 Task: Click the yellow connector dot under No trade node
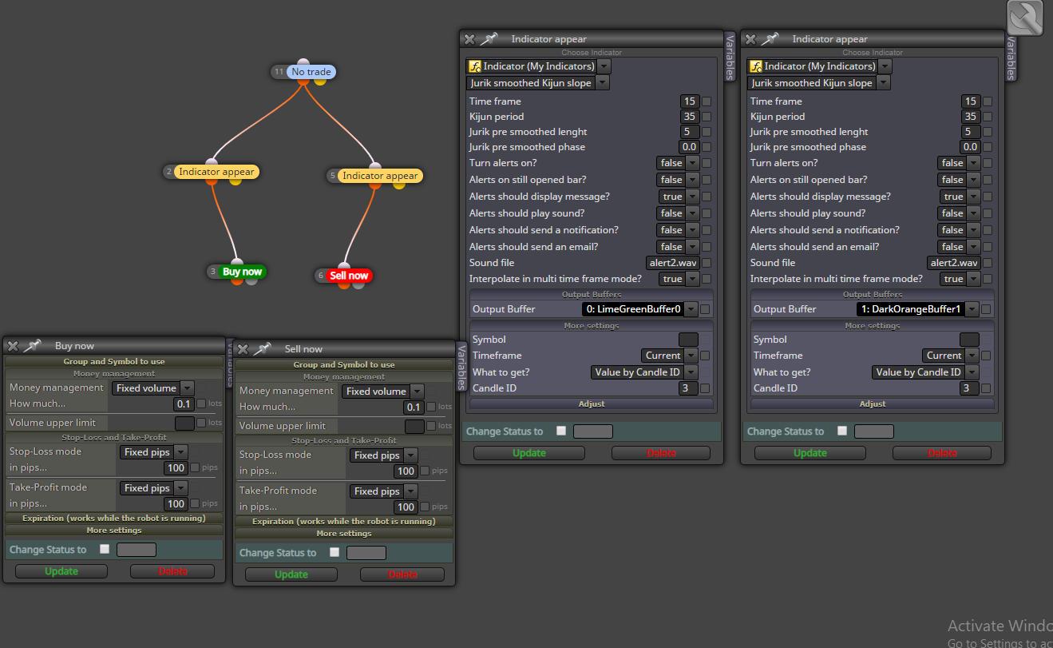pos(319,81)
